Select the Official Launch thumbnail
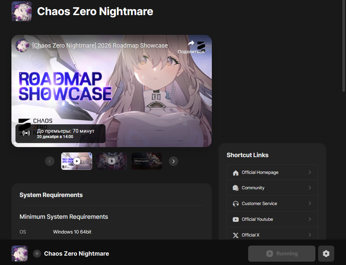Viewport: 346px width, 265px height. (x=147, y=161)
